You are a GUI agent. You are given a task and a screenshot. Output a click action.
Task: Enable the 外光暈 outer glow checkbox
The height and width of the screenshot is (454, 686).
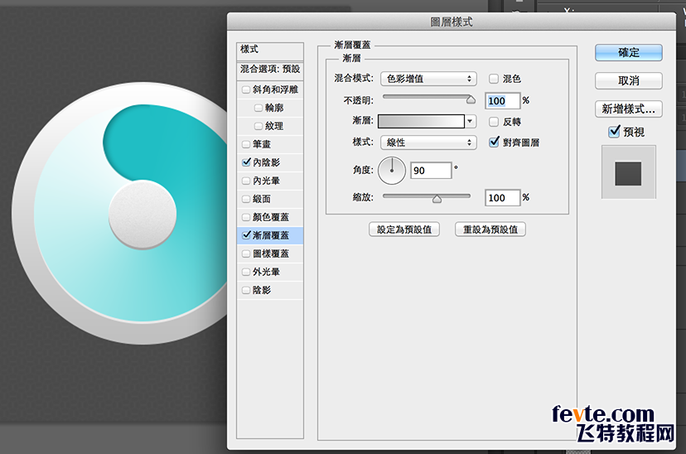[246, 272]
